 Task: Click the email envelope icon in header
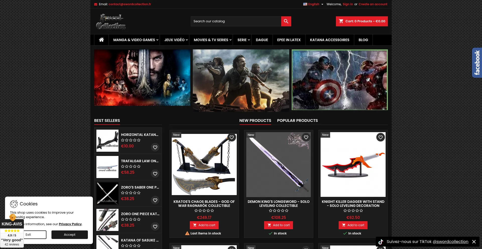click(x=96, y=4)
